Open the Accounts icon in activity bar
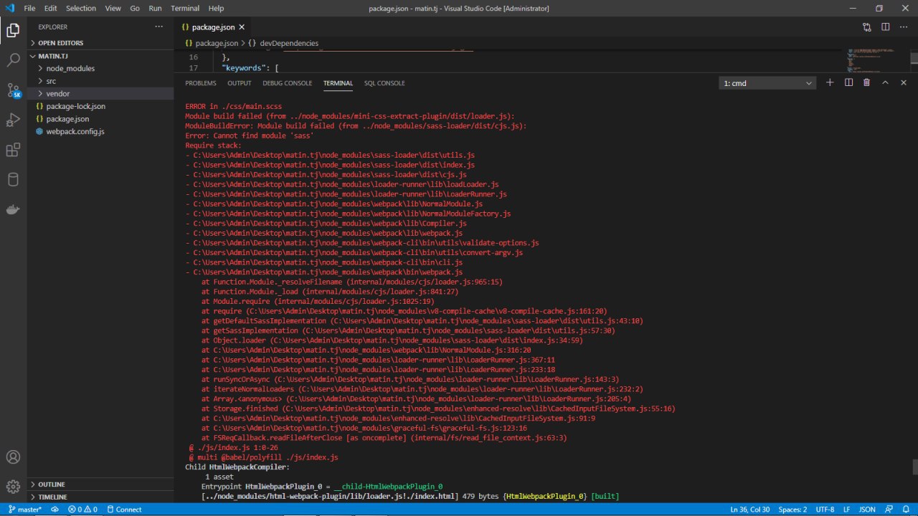918x516 pixels. (x=13, y=457)
